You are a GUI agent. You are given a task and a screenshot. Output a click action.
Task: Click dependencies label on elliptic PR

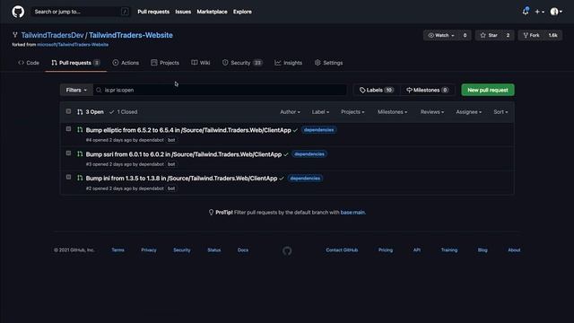319,130
